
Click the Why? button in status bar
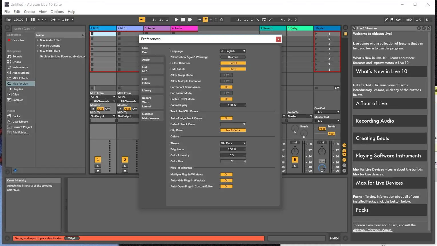tap(72, 238)
